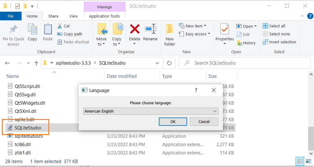314x167 pixels.
Task: Expand the address bar history dropdown
Action: (157, 63)
